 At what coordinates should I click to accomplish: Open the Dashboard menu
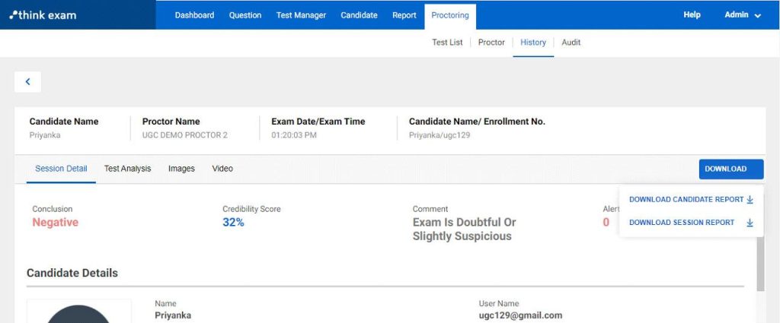194,15
